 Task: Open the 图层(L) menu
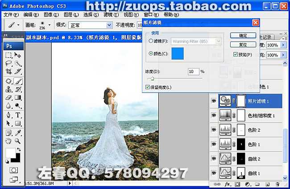71,15
